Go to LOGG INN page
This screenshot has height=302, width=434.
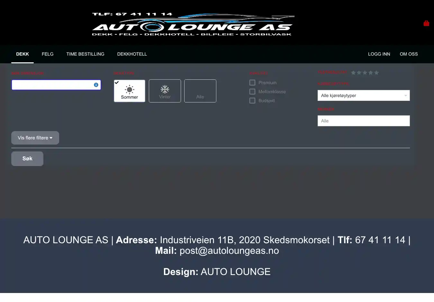pyautogui.click(x=379, y=54)
